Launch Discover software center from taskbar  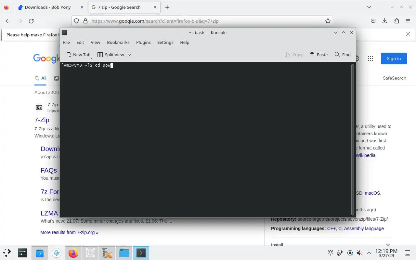tap(40, 253)
